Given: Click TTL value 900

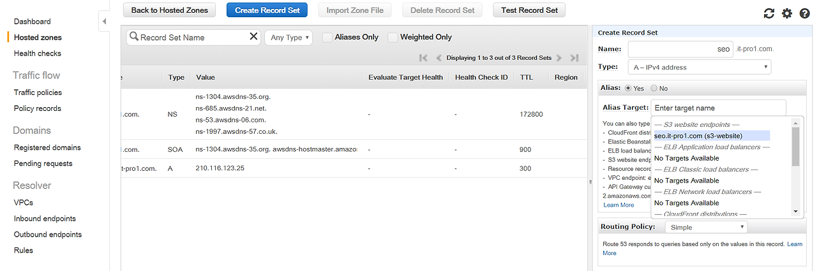Looking at the screenshot, I should click(x=525, y=149).
